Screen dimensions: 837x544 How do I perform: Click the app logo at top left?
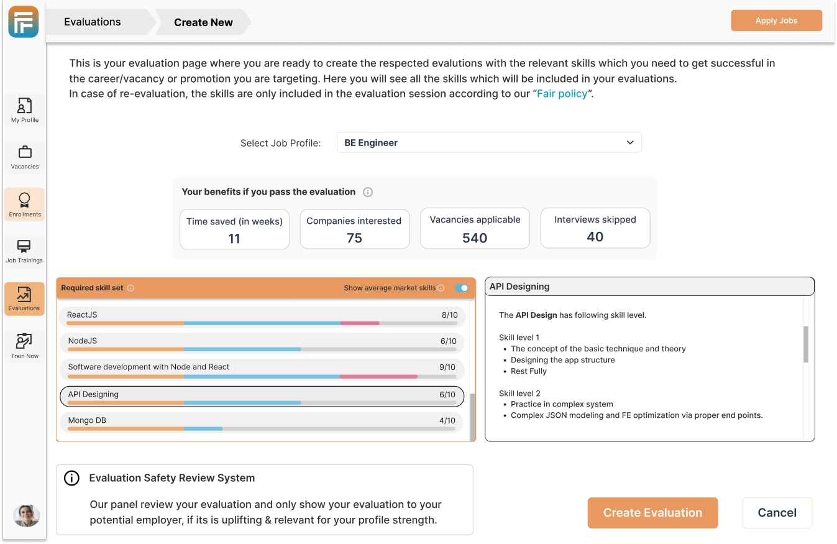(24, 22)
